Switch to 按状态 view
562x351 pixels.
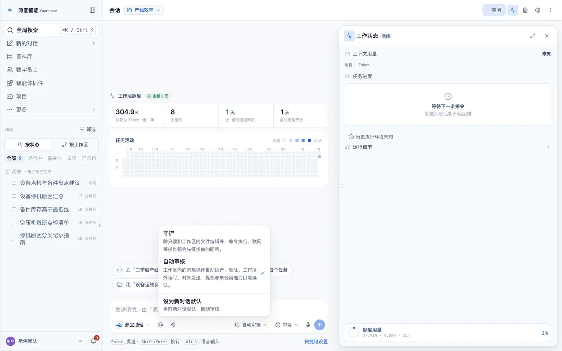point(28,145)
